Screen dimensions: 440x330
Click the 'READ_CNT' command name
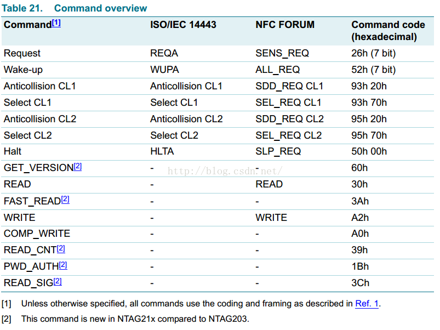click(30, 251)
